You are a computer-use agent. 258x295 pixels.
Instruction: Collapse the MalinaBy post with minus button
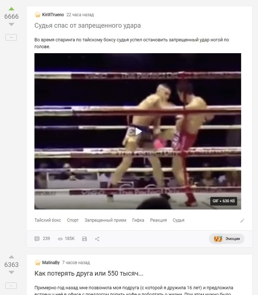11,286
